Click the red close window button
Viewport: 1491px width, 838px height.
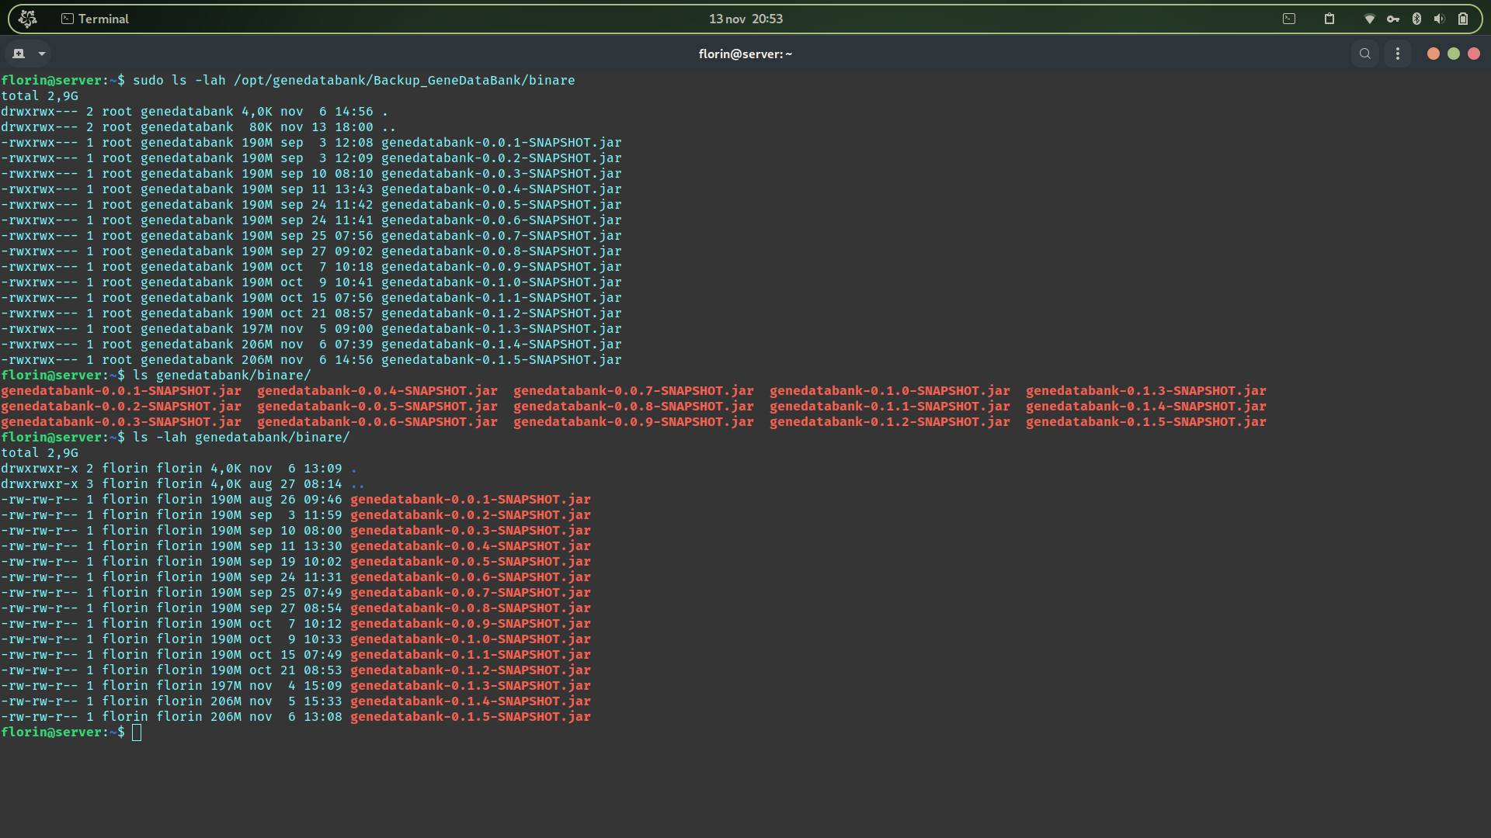pos(1474,54)
